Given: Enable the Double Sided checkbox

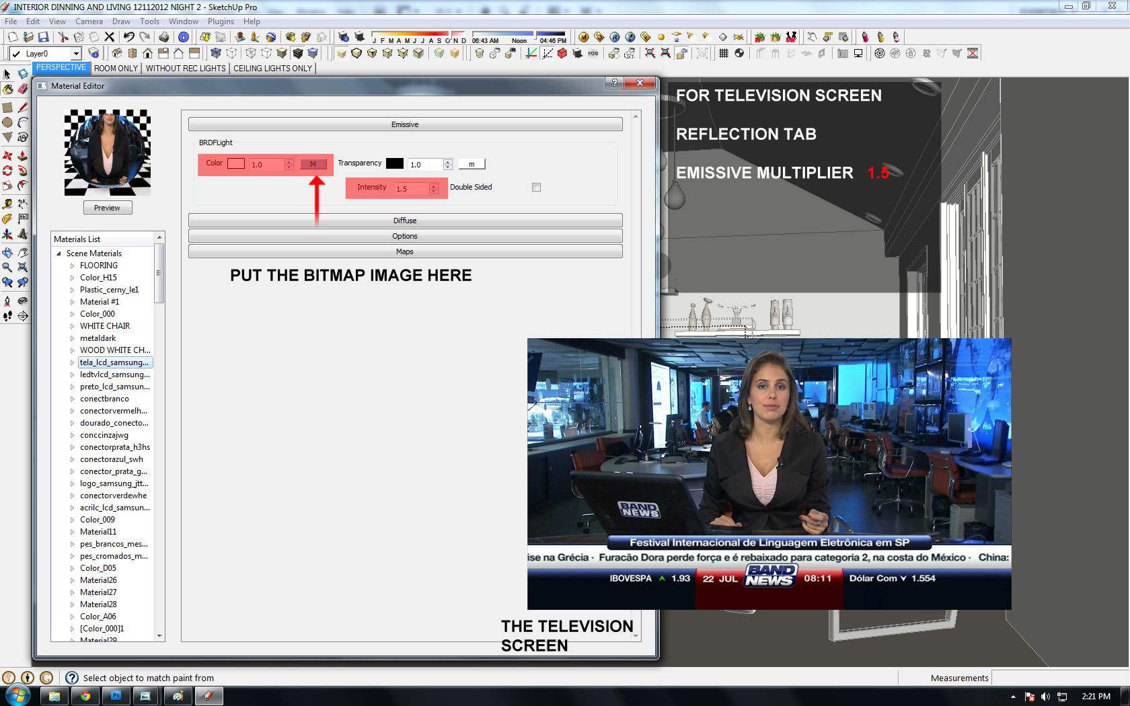Looking at the screenshot, I should click(536, 188).
